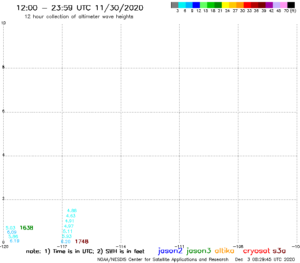
Task: Click the timestamp 'Dec 3 08:29:45 UTC 2020'
Action: (265, 260)
